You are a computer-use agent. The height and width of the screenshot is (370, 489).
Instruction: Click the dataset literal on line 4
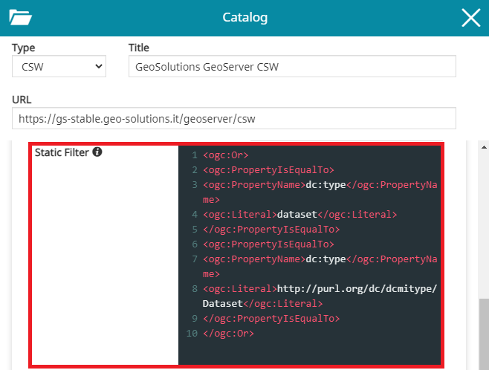point(297,215)
